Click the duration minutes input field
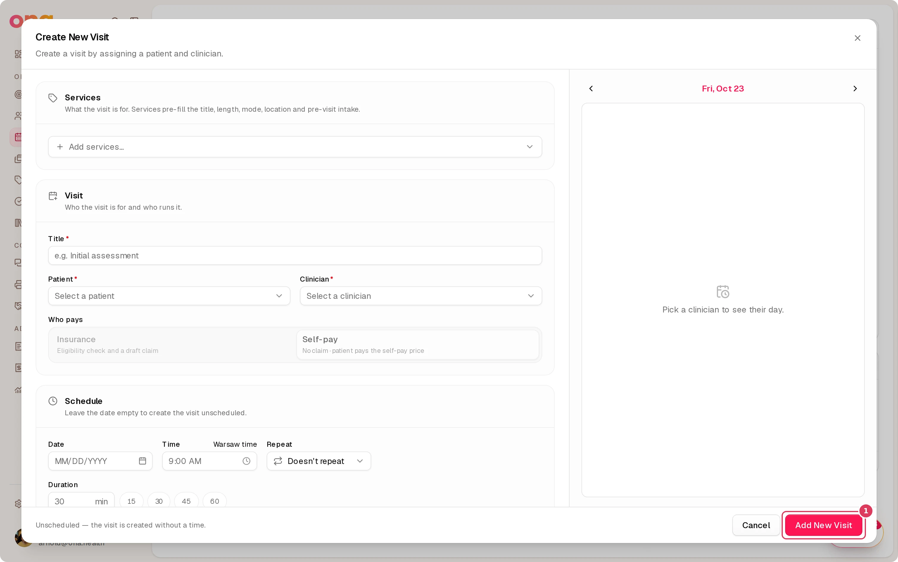This screenshot has width=898, height=562. 81,500
